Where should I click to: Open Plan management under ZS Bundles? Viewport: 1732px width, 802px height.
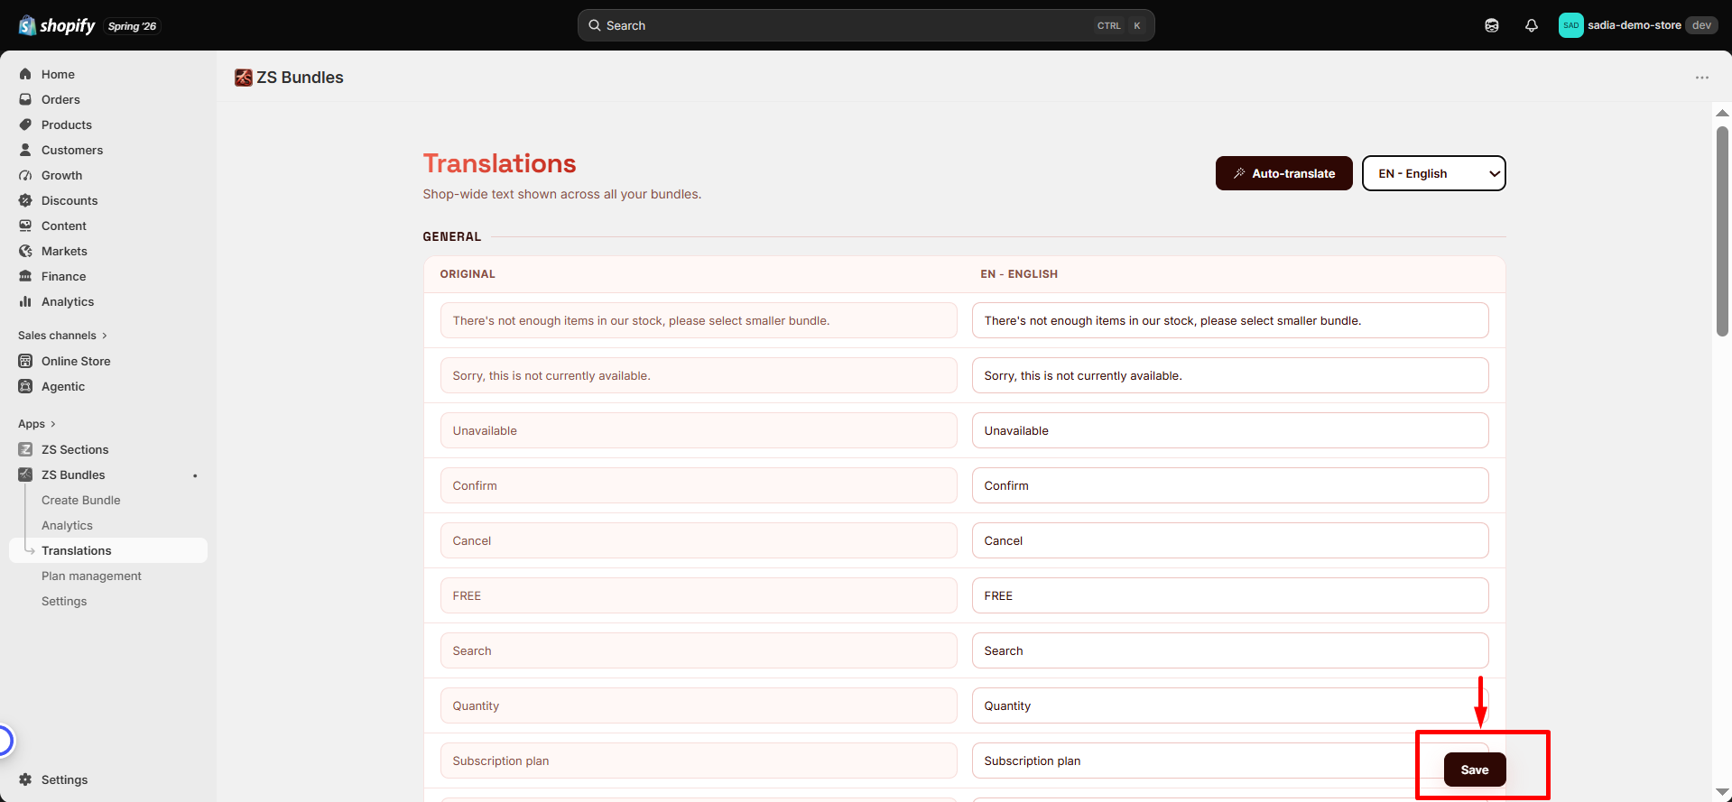tap(91, 576)
